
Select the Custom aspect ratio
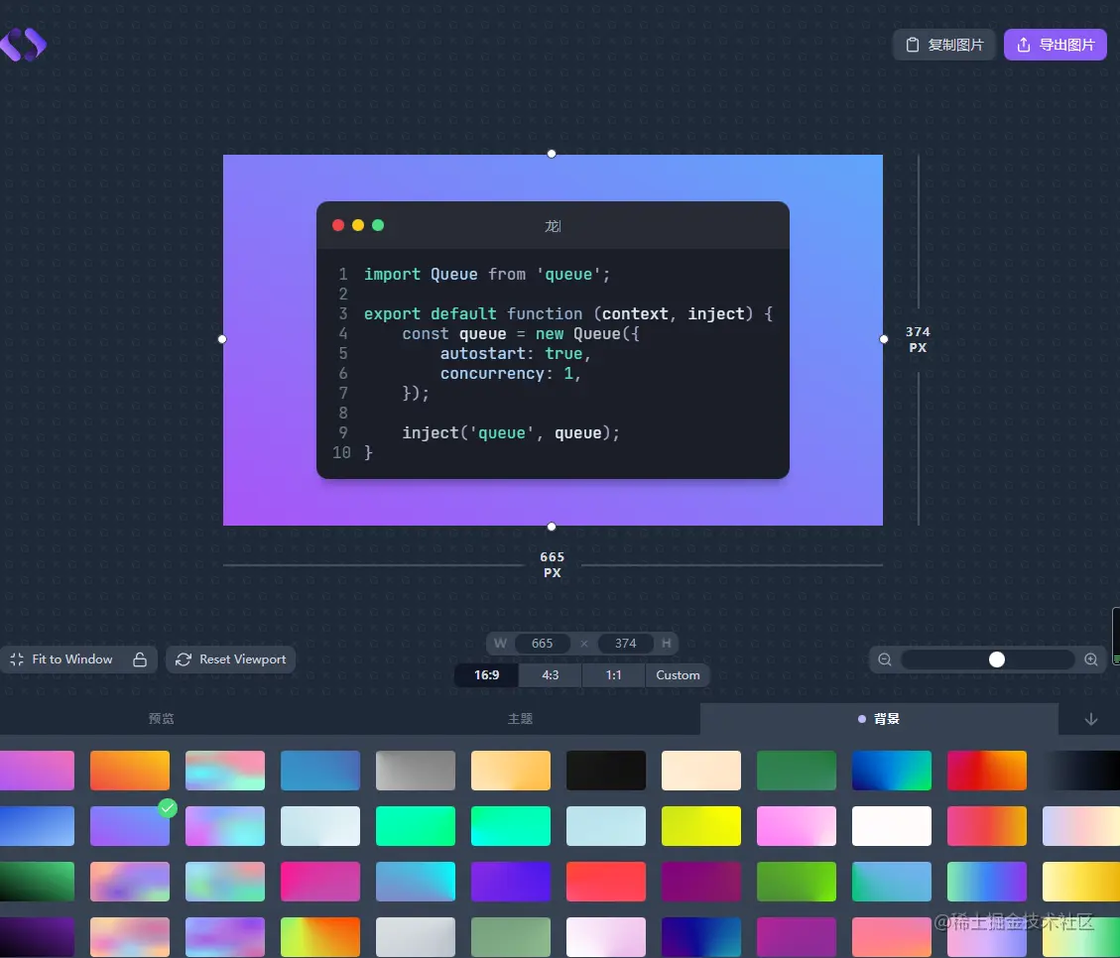click(x=678, y=675)
